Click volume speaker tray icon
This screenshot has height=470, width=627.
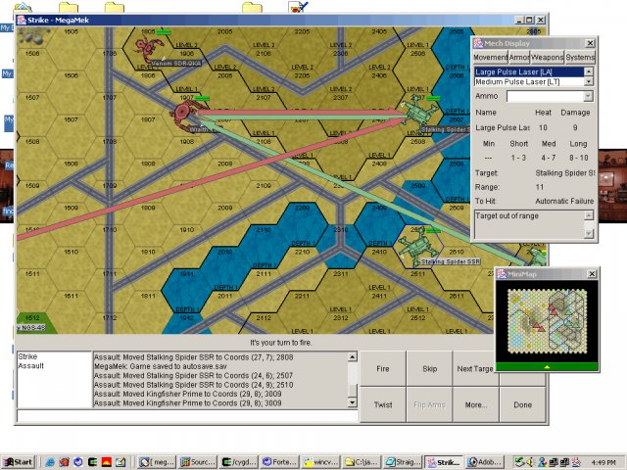click(530, 462)
